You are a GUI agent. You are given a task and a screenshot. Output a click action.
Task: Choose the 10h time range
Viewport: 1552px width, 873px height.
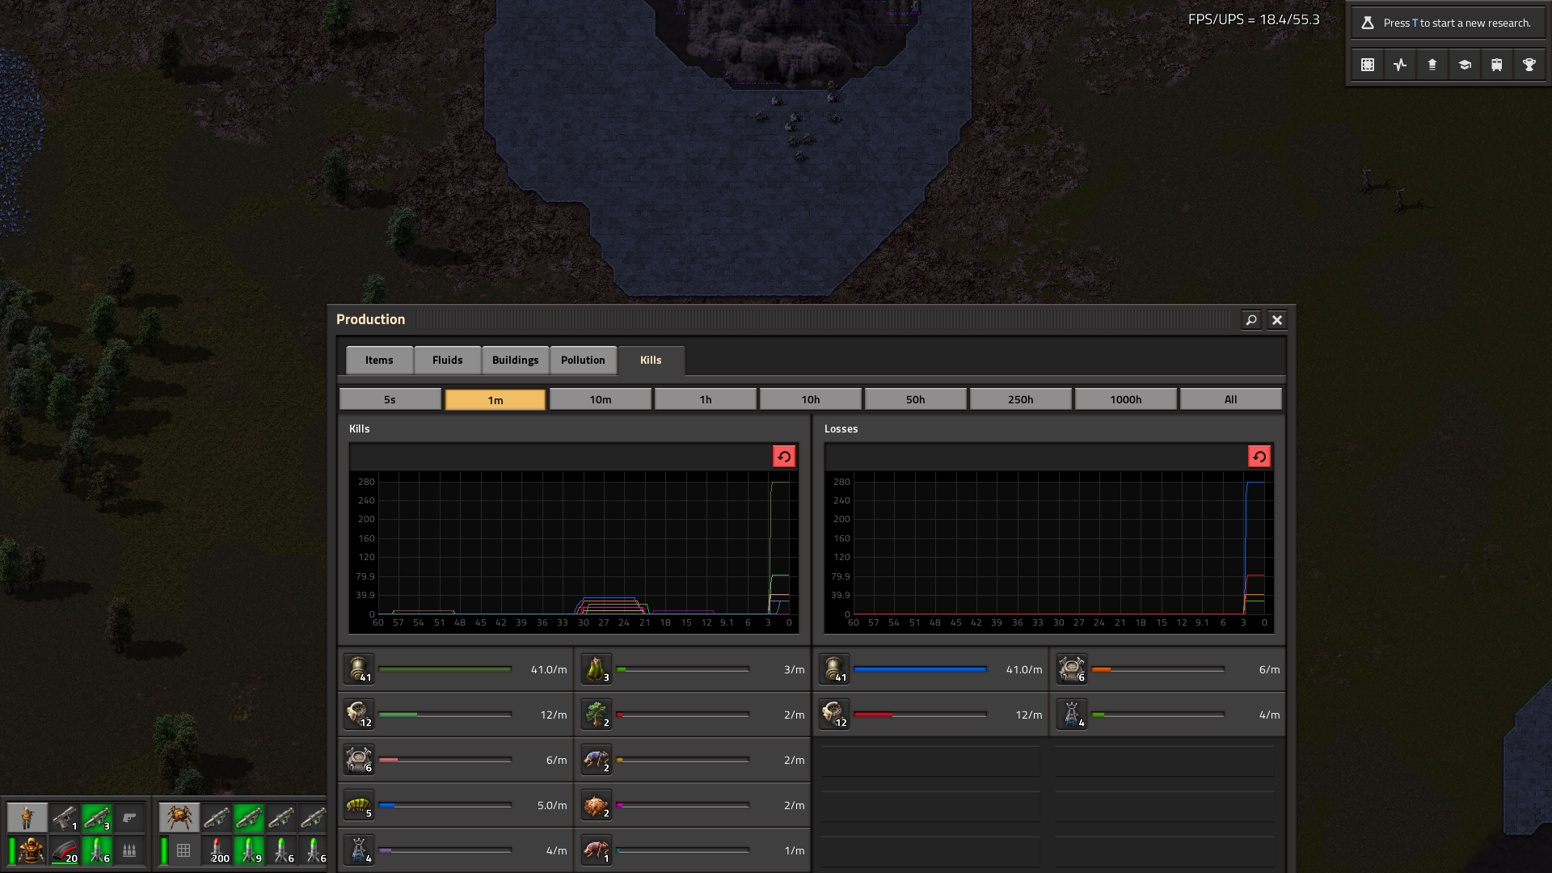coord(811,399)
